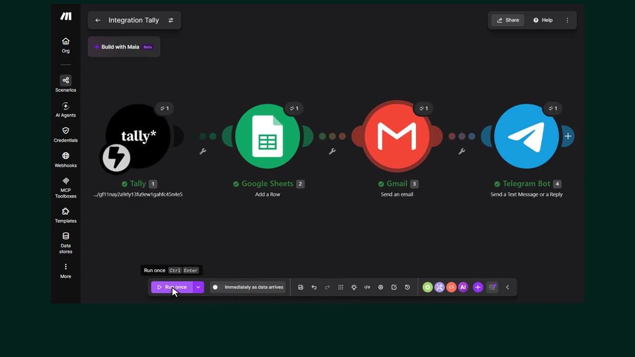This screenshot has height=357, width=635.
Task: Select the Google Sheets module
Action: click(x=268, y=136)
